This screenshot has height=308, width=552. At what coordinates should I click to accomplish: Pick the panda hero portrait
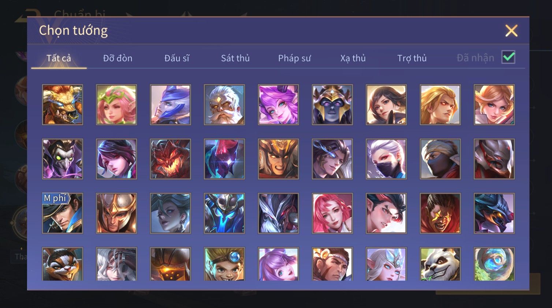click(x=440, y=264)
